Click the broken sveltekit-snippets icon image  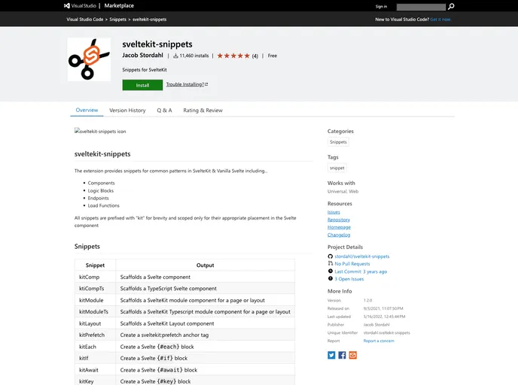[100, 132]
